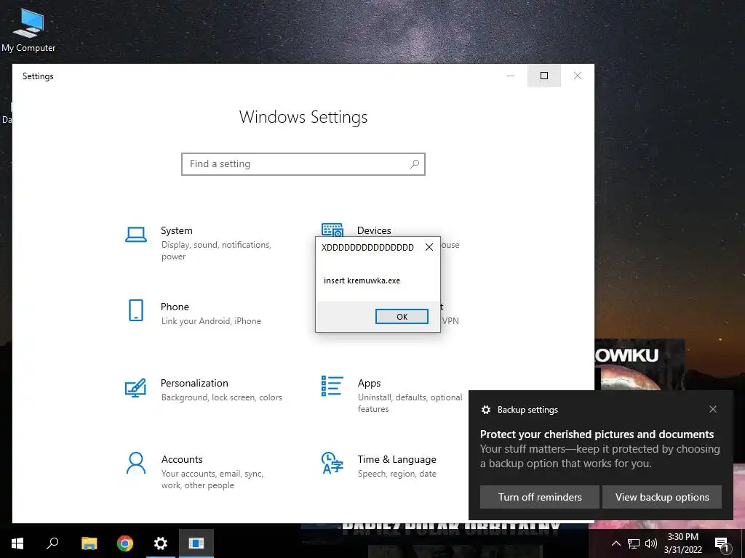Image resolution: width=745 pixels, height=558 pixels.
Task: Open the Time & Language category title
Action: click(x=397, y=459)
